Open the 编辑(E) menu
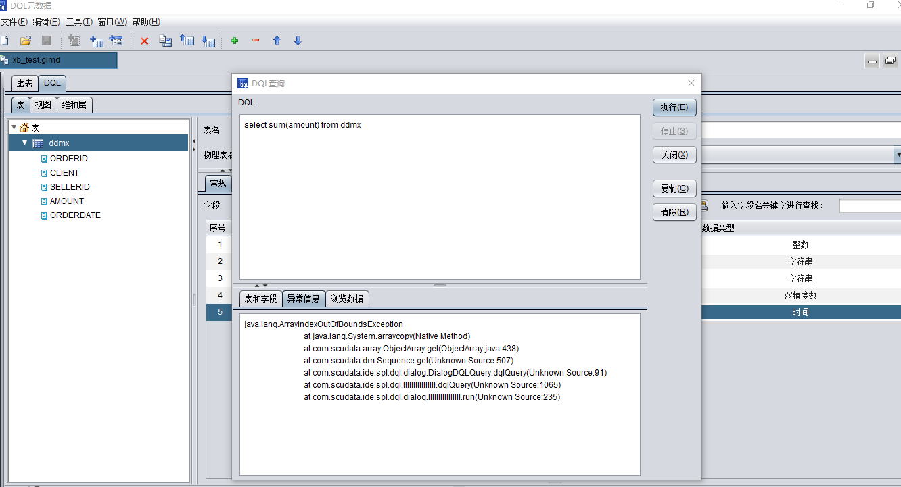This screenshot has height=487, width=901. 47,22
